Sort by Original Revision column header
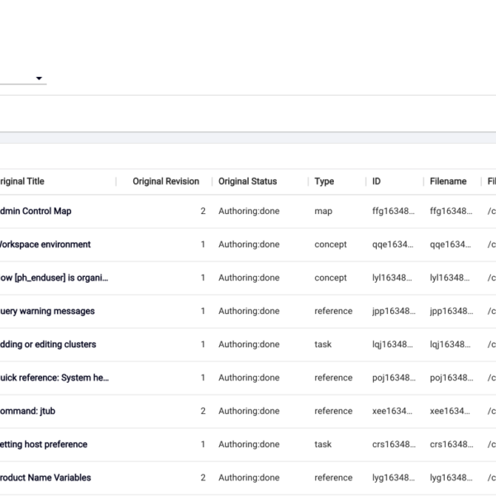496x496 pixels. [166, 181]
